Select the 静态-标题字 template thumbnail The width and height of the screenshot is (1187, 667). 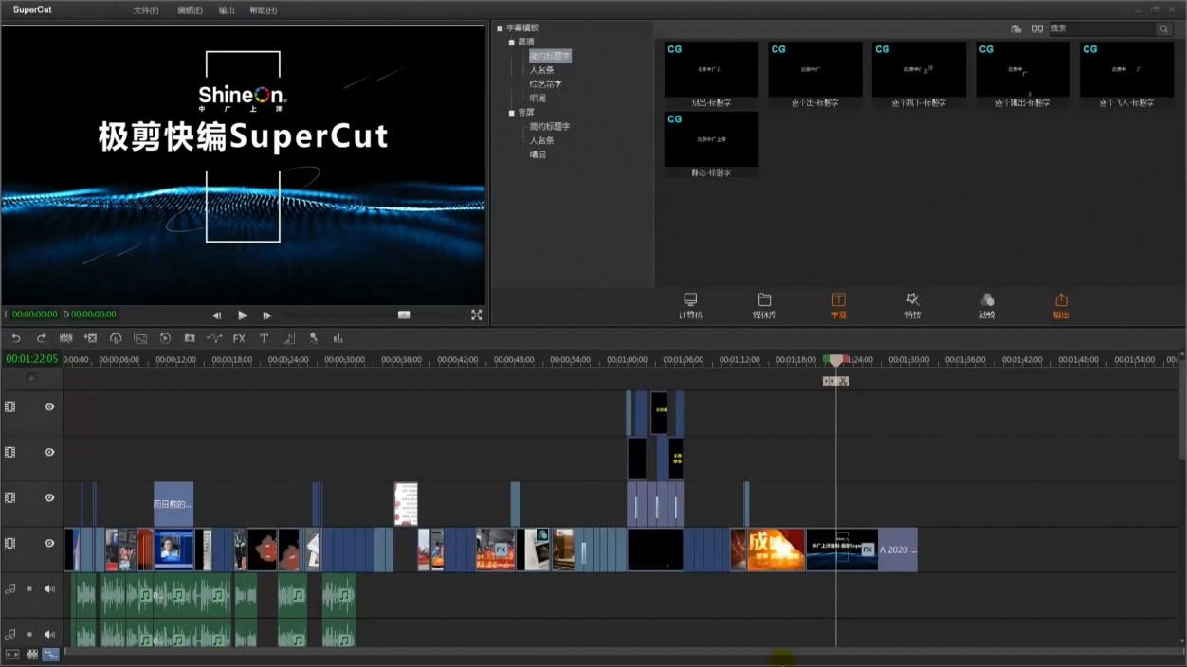click(x=711, y=140)
